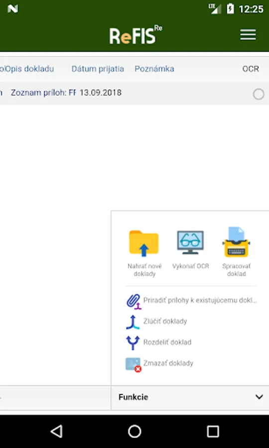Sort by Poznámka column header

154,69
